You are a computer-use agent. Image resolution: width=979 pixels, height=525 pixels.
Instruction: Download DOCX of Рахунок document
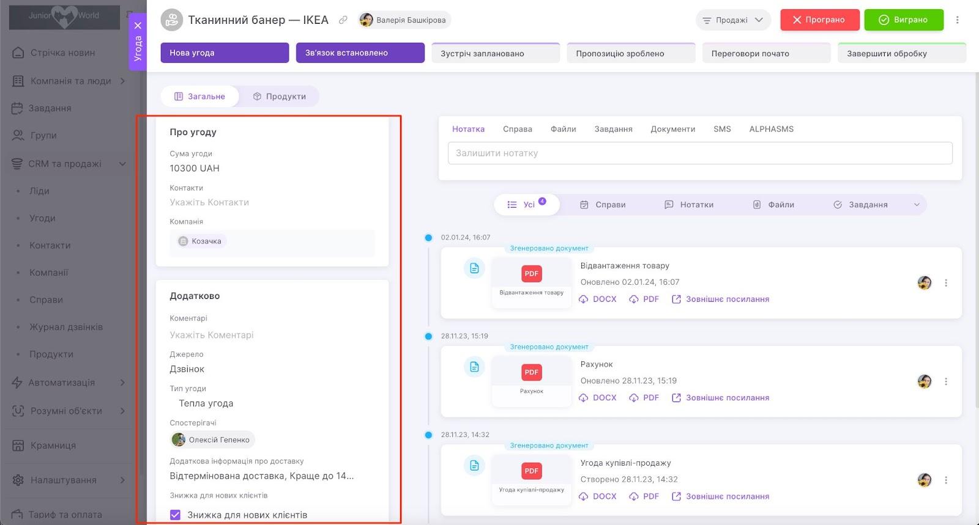pos(598,398)
